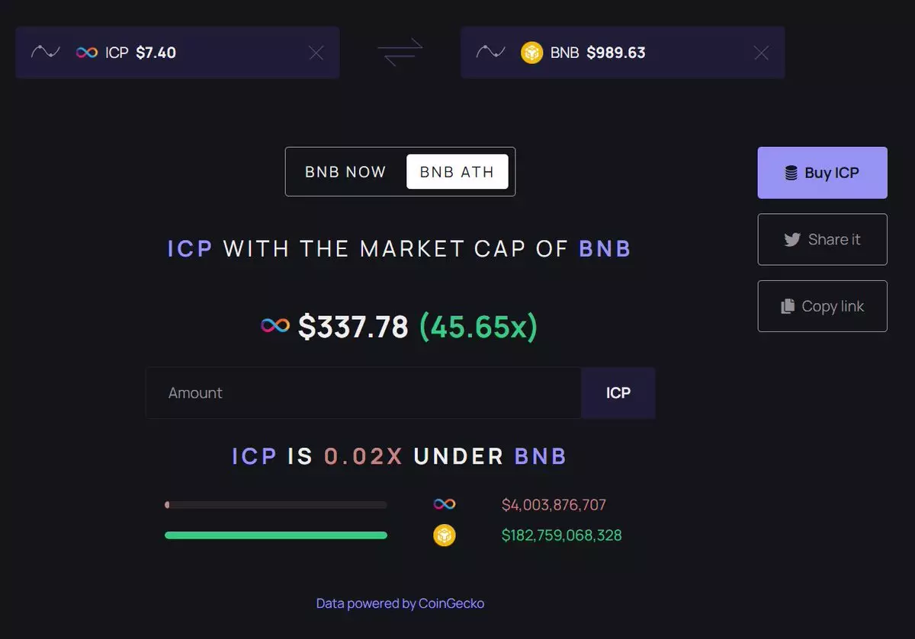Click the BNB coin logo in selector
This screenshot has height=639, width=915.
pos(531,53)
